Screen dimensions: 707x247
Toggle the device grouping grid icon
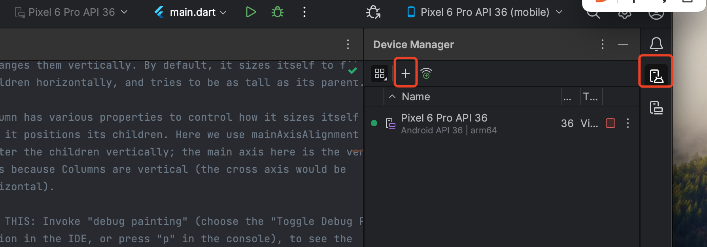(x=380, y=73)
